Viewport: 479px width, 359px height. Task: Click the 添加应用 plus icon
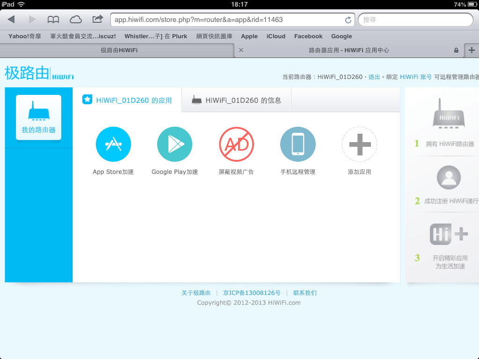(x=359, y=144)
